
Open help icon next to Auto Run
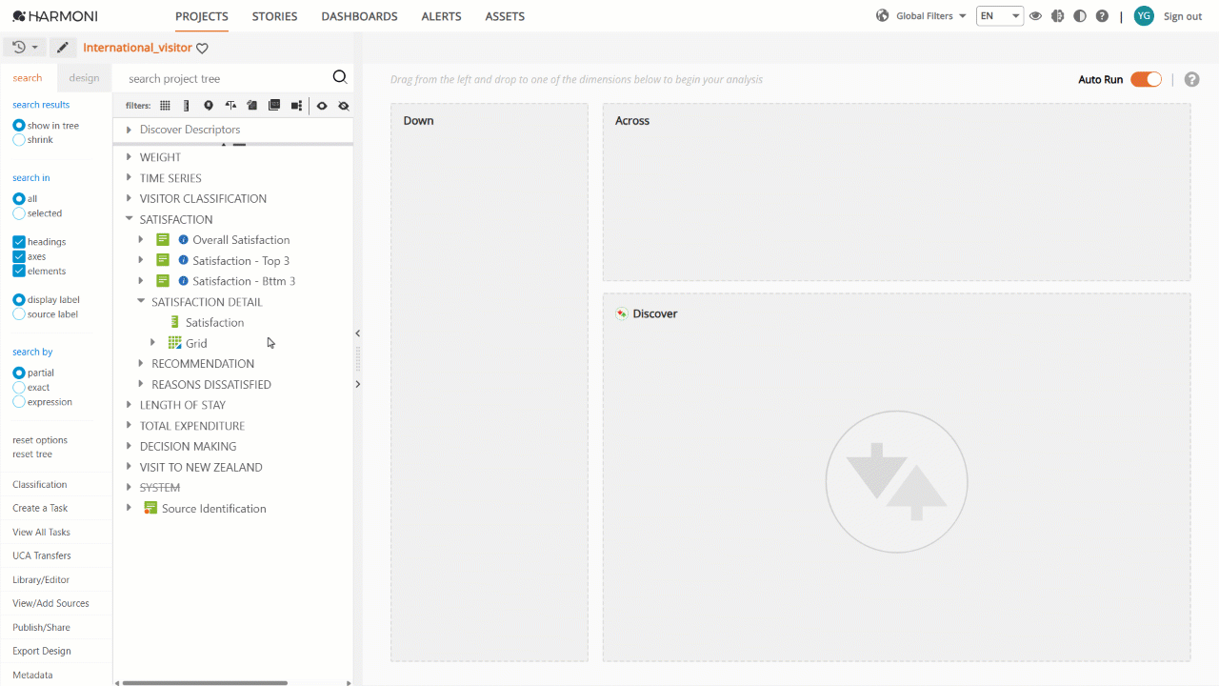(1191, 79)
